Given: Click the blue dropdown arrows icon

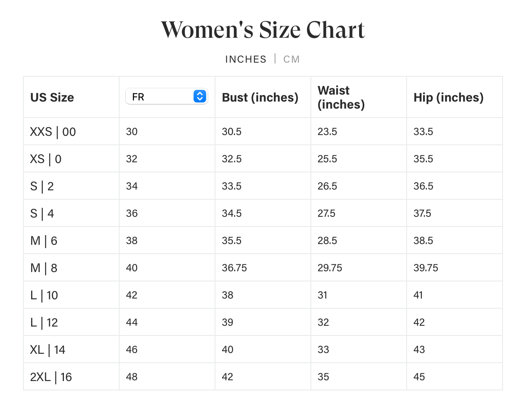Looking at the screenshot, I should click(200, 96).
